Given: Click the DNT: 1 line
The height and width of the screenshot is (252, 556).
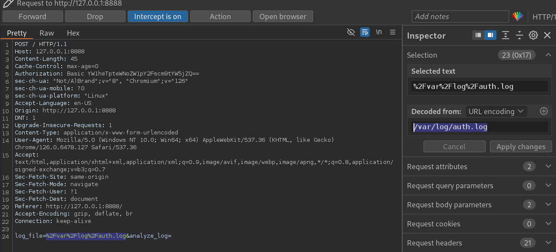Looking at the screenshot, I should [x=25, y=118].
